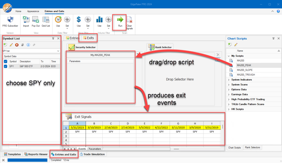This screenshot has height=163, width=282.
Task: Use the Price Filter dollar icon
Action: pyautogui.click(x=78, y=20)
